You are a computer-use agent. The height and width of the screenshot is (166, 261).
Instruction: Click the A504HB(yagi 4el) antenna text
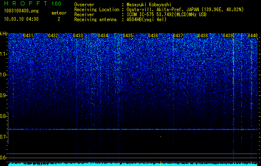(146, 20)
